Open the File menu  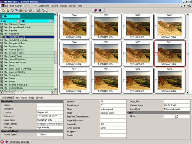(7, 6)
